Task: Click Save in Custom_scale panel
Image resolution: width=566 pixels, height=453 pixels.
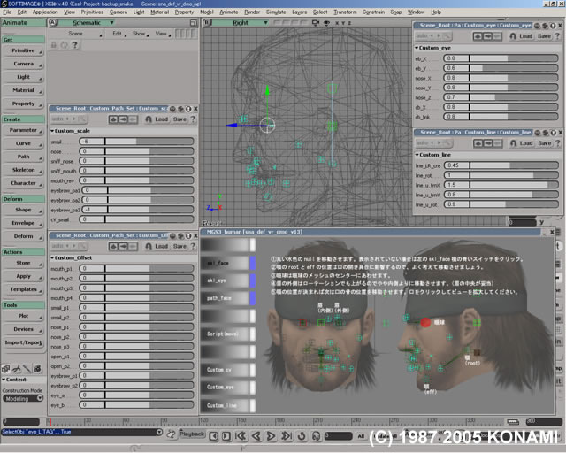Action: pyautogui.click(x=180, y=119)
